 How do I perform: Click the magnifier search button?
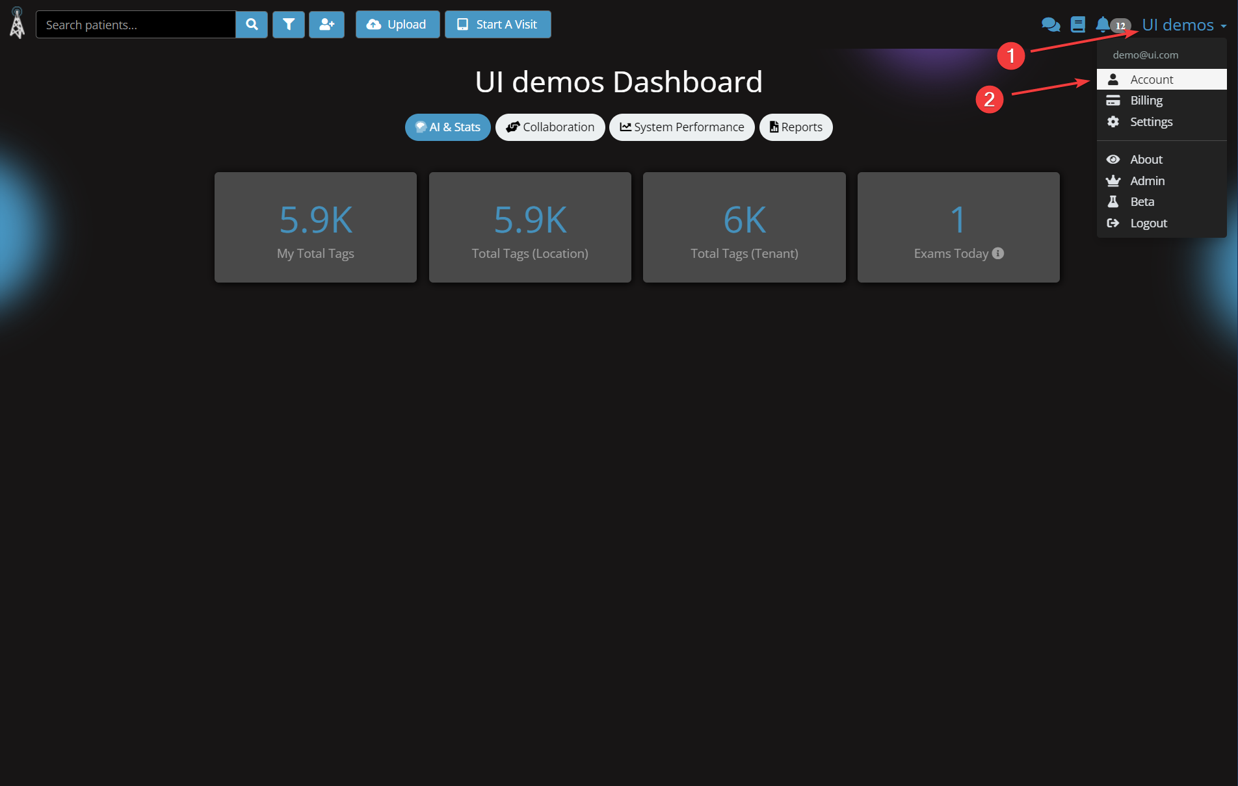click(x=252, y=25)
